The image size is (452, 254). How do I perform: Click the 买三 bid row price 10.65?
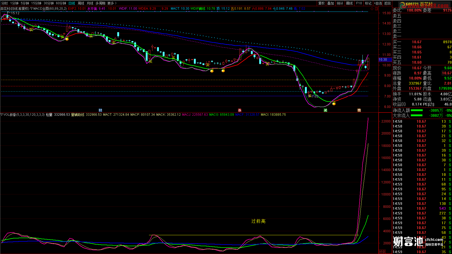click(x=417, y=52)
